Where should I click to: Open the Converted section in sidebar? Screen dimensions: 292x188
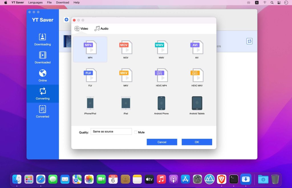point(42,111)
